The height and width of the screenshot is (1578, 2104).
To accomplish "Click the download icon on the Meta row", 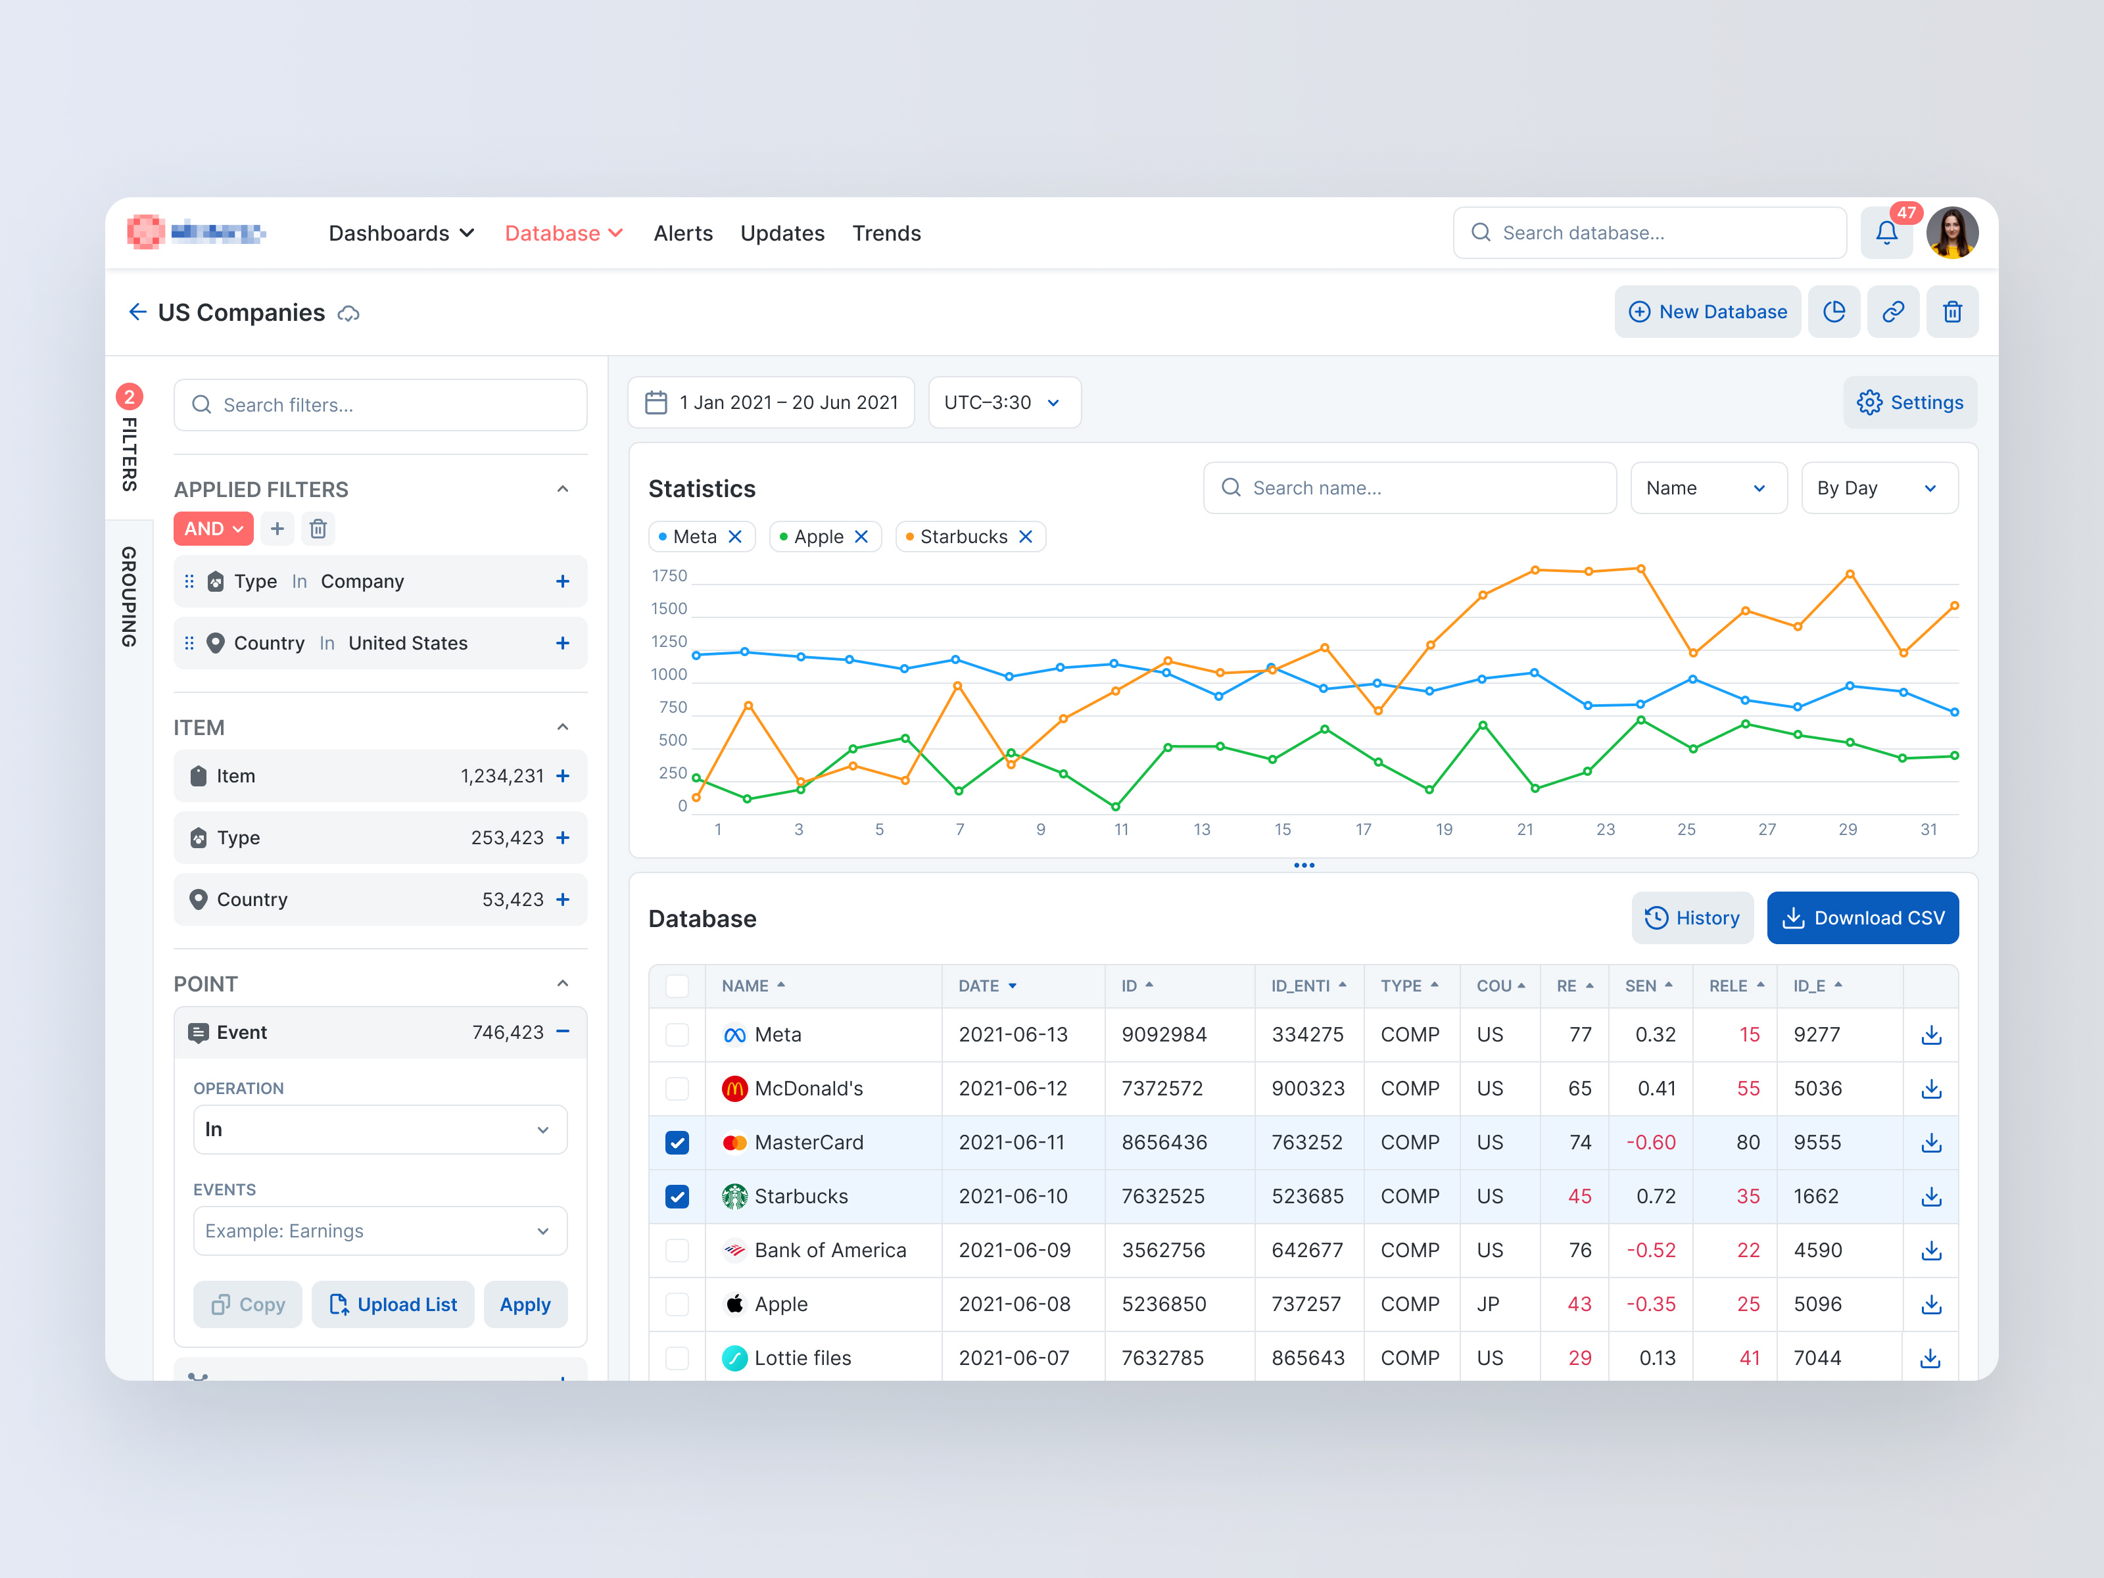I will pyautogui.click(x=1931, y=1035).
